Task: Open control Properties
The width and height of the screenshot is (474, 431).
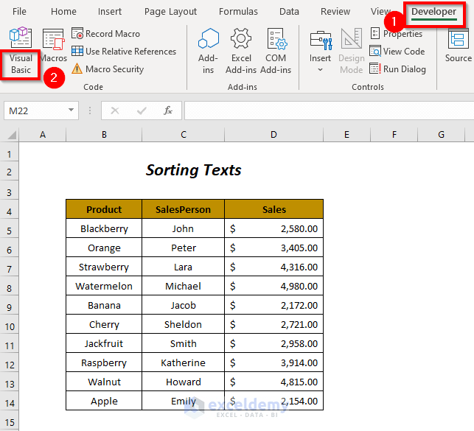Action: [397, 34]
